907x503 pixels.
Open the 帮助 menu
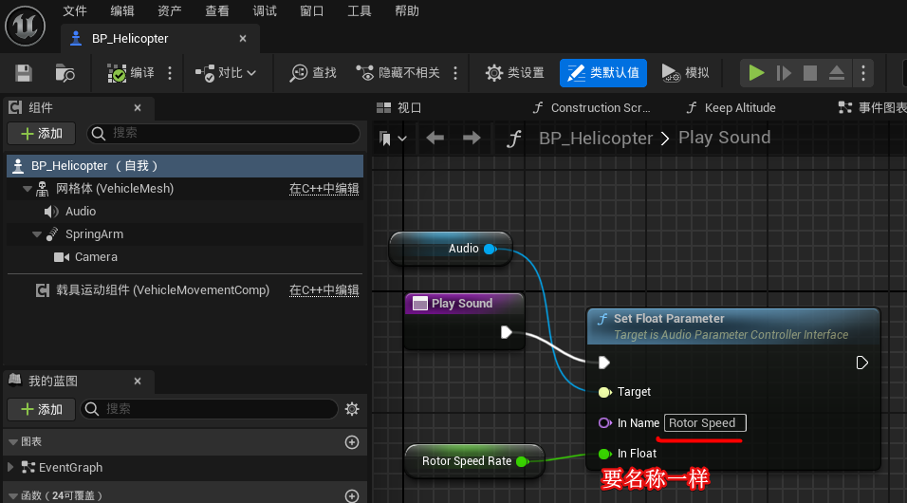pyautogui.click(x=407, y=11)
